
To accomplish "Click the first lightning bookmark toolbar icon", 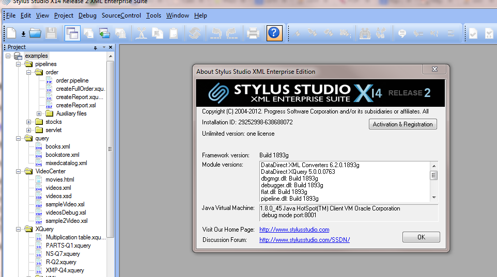I will coord(298,33).
